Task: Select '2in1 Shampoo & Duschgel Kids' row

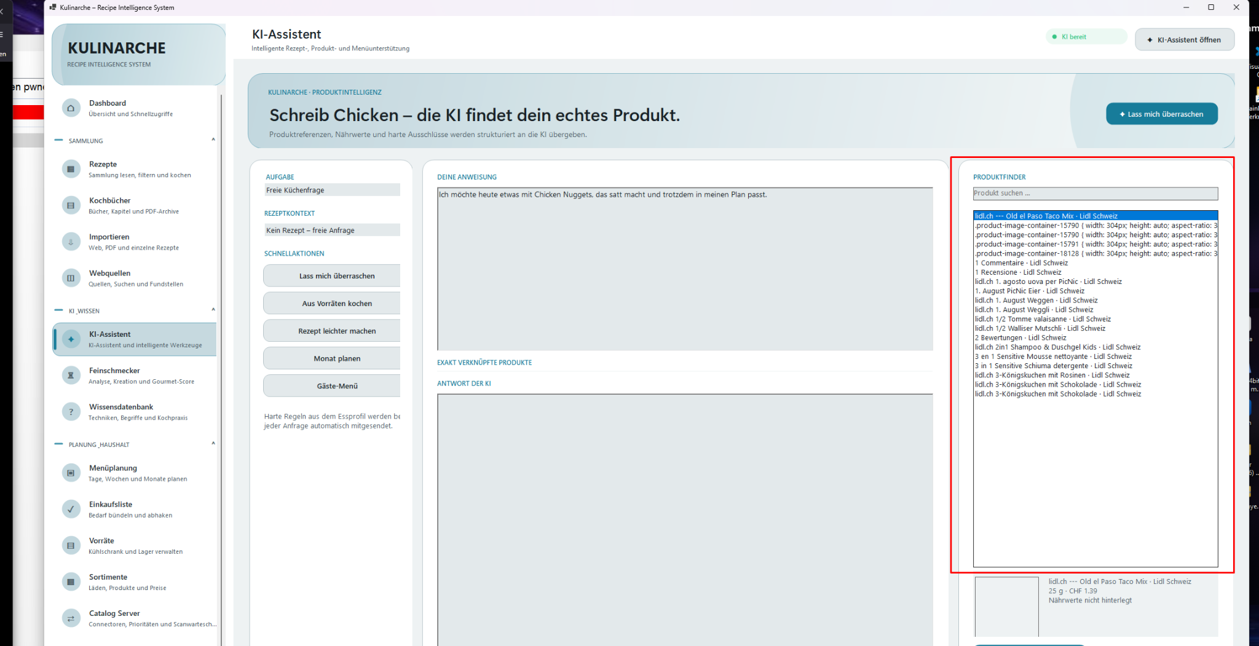Action: coord(1095,347)
